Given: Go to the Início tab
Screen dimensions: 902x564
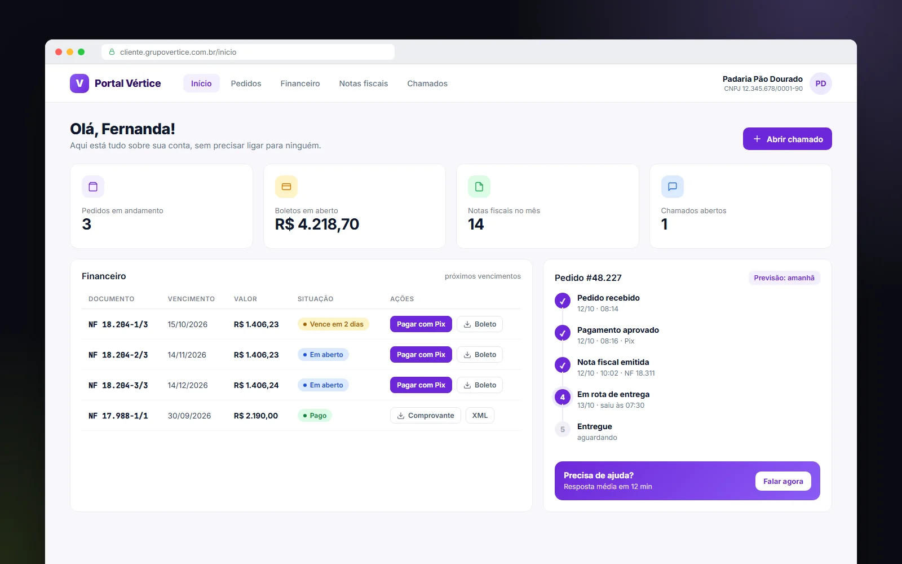Looking at the screenshot, I should click(x=201, y=83).
